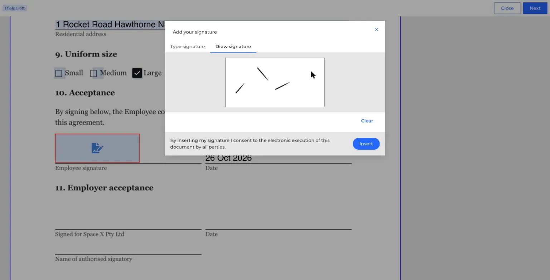This screenshot has width=550, height=280.
Task: Select the Draw signature tab
Action: point(233,46)
